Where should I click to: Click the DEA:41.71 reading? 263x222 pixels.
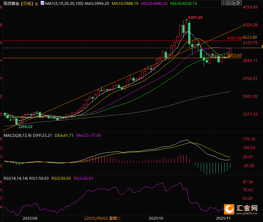pyautogui.click(x=64, y=136)
